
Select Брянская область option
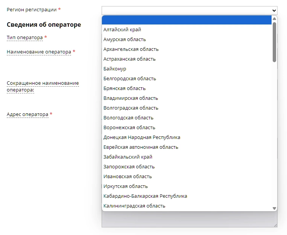[x=125, y=89]
